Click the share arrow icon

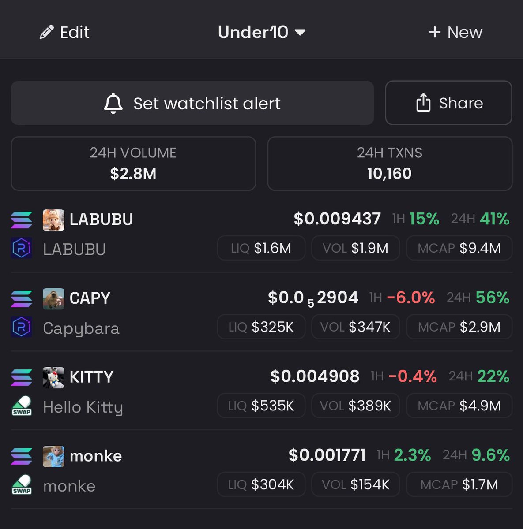click(423, 103)
